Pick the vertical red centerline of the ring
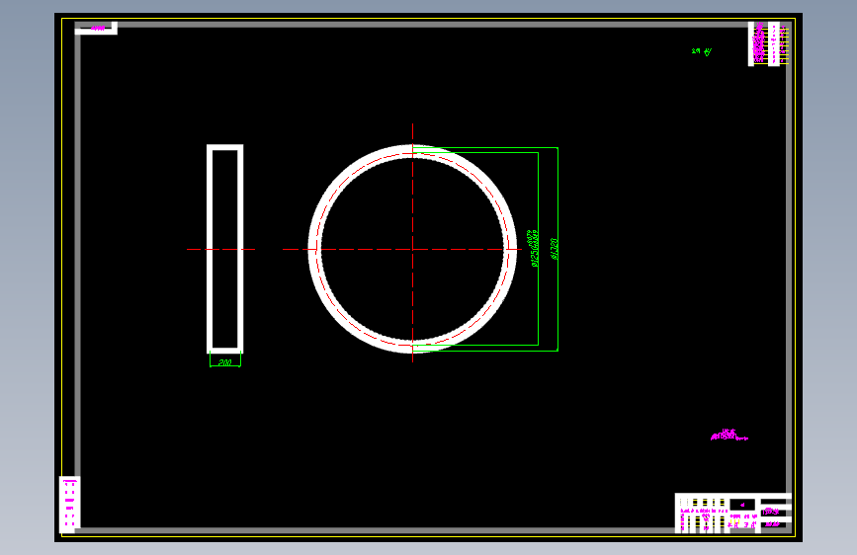Image resolution: width=857 pixels, height=555 pixels. click(x=412, y=243)
